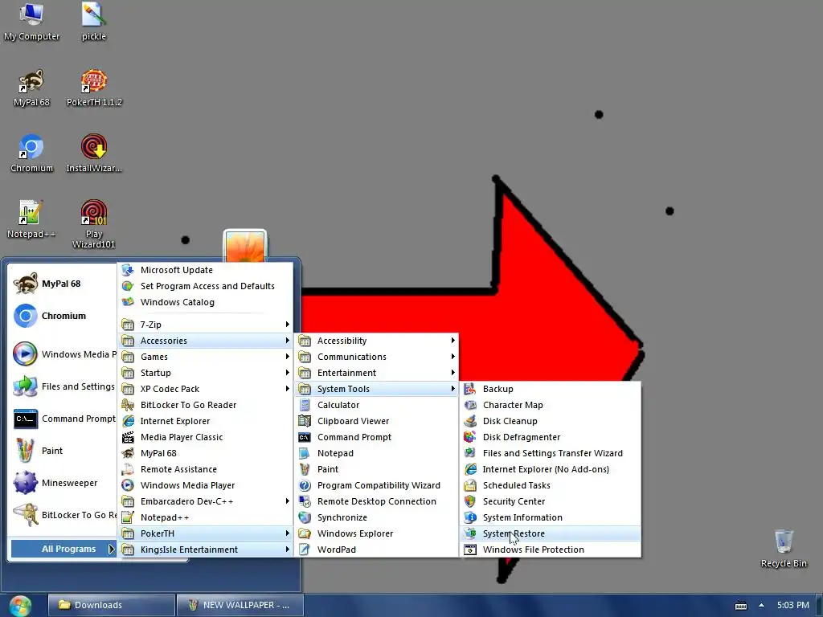Click Microsoft Update
The width and height of the screenshot is (823, 617).
click(x=205, y=270)
